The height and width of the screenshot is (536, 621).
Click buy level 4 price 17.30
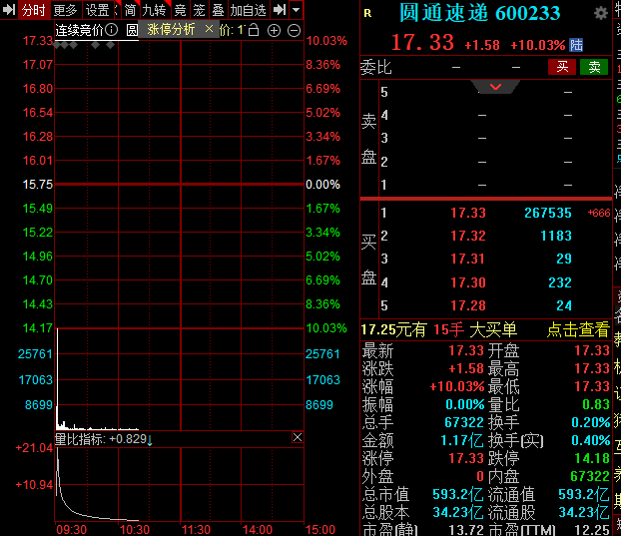tap(468, 282)
